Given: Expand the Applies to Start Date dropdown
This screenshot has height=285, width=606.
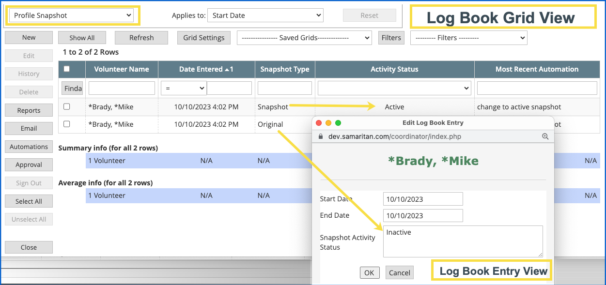Looking at the screenshot, I should point(265,15).
